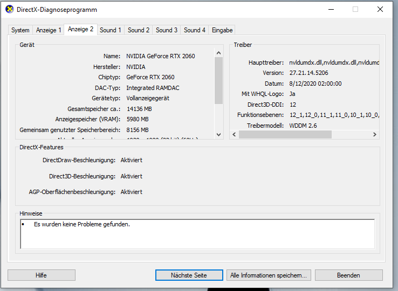The height and width of the screenshot is (291, 398).
Task: Select the Anzeige 2 tab
Action: (80, 29)
